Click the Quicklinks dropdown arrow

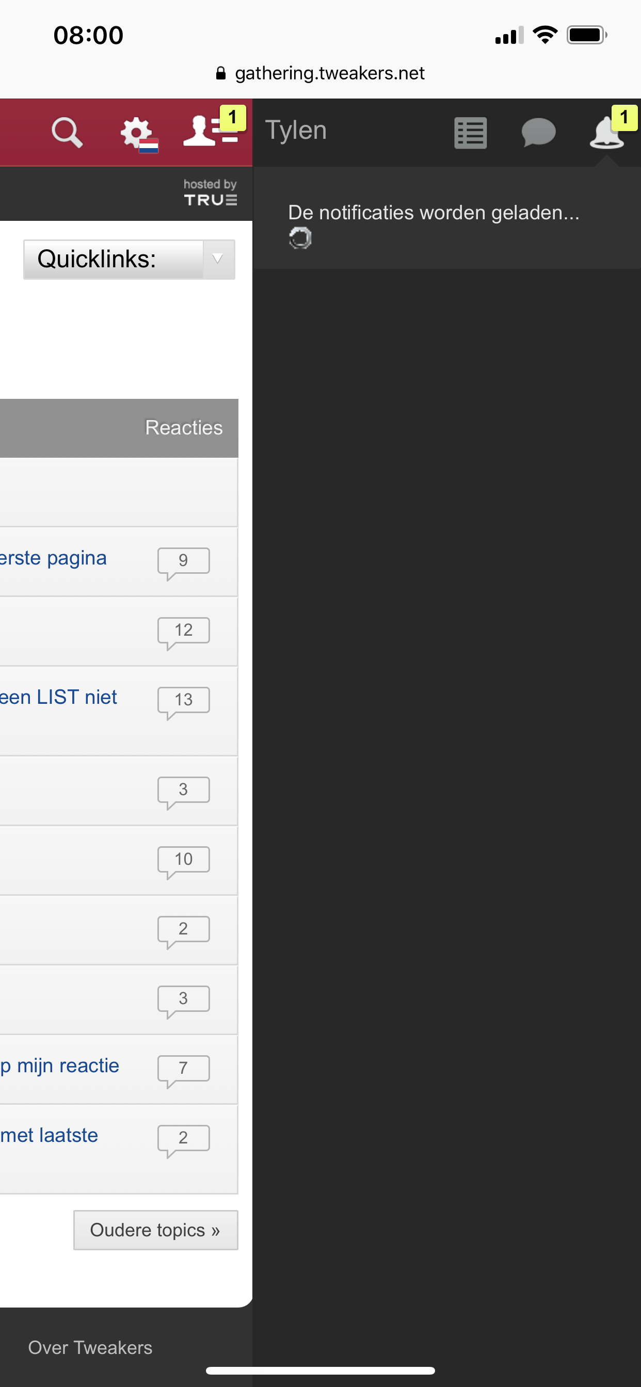[218, 260]
